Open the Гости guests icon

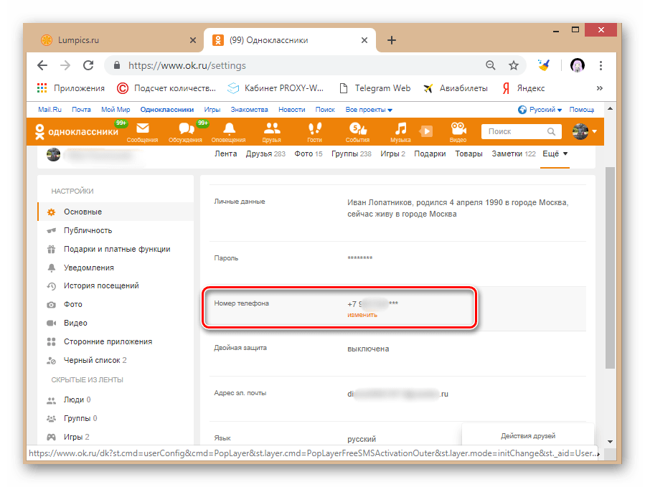tap(314, 129)
